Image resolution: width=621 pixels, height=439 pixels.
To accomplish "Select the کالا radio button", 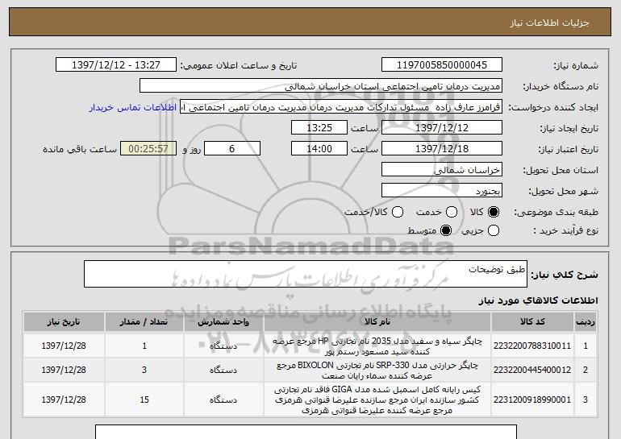I will click(x=493, y=212).
